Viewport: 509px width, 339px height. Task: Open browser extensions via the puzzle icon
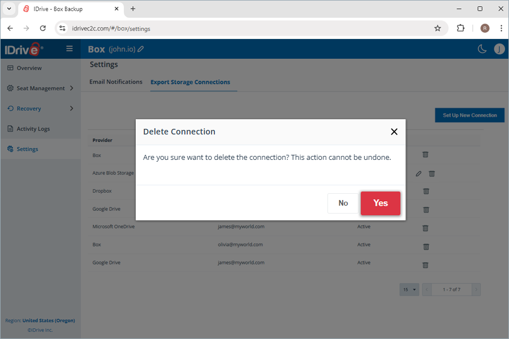coord(460,28)
